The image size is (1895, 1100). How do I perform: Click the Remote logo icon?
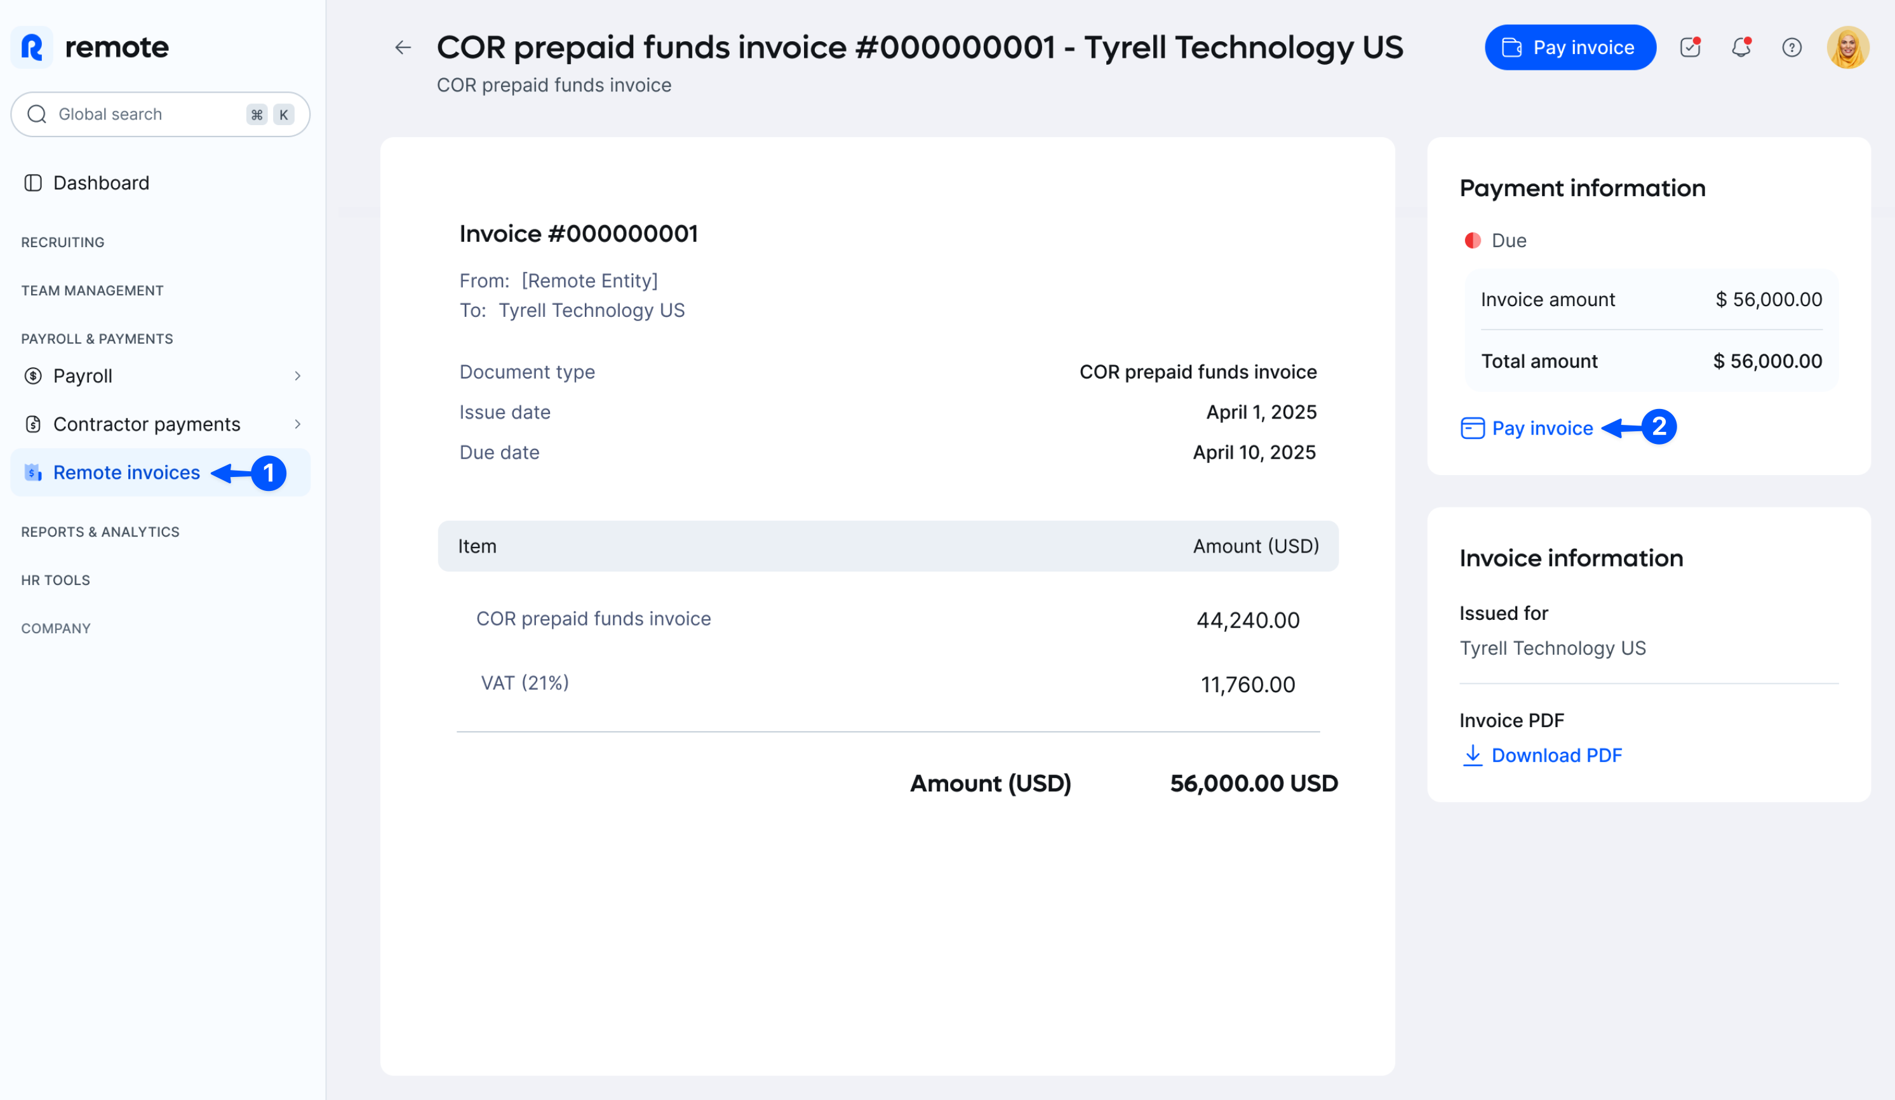pyautogui.click(x=32, y=48)
